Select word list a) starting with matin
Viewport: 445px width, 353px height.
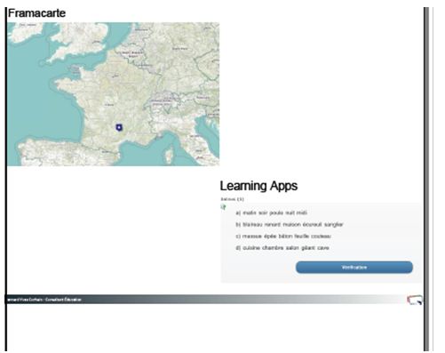pos(272,213)
